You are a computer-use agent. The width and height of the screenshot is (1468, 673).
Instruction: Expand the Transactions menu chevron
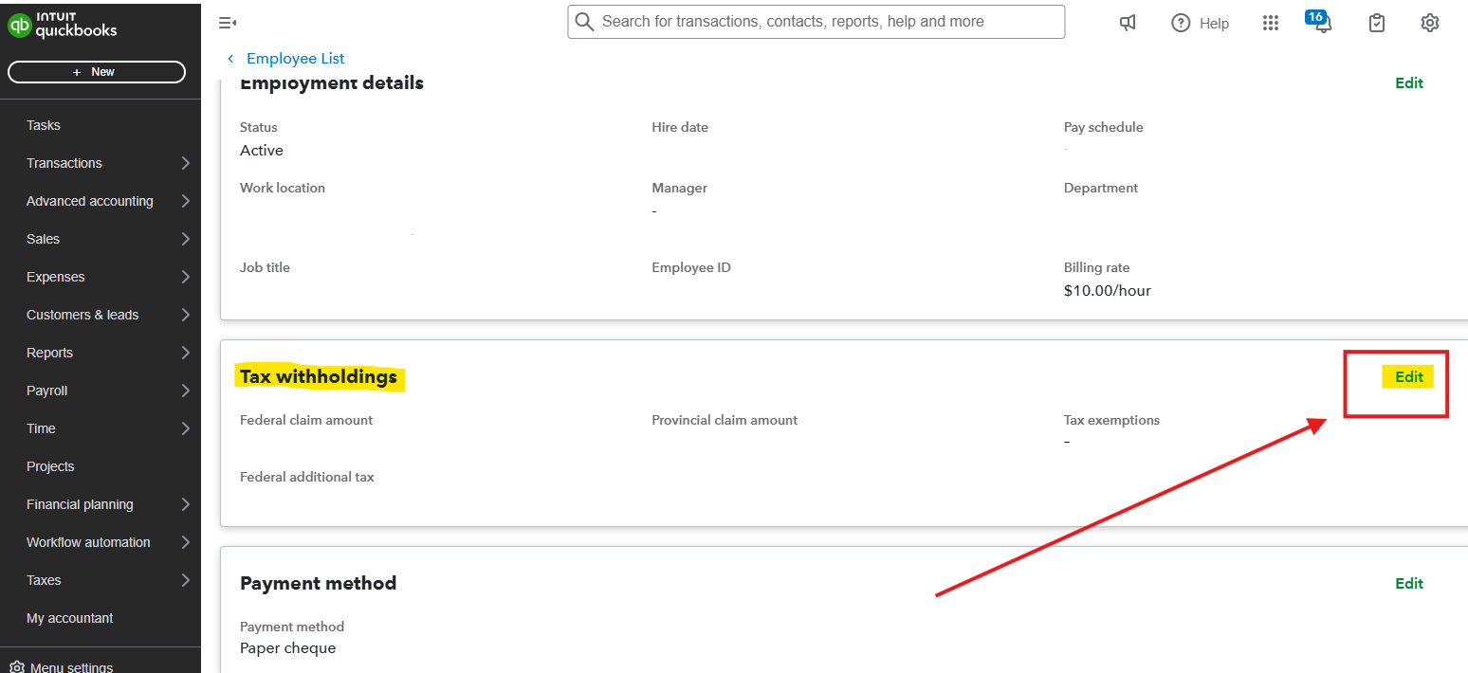pos(186,163)
